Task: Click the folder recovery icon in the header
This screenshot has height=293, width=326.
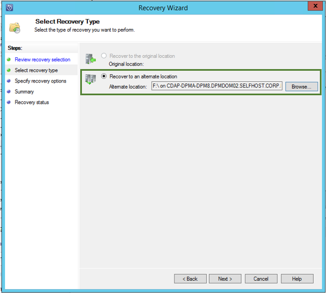Action: pos(14,28)
